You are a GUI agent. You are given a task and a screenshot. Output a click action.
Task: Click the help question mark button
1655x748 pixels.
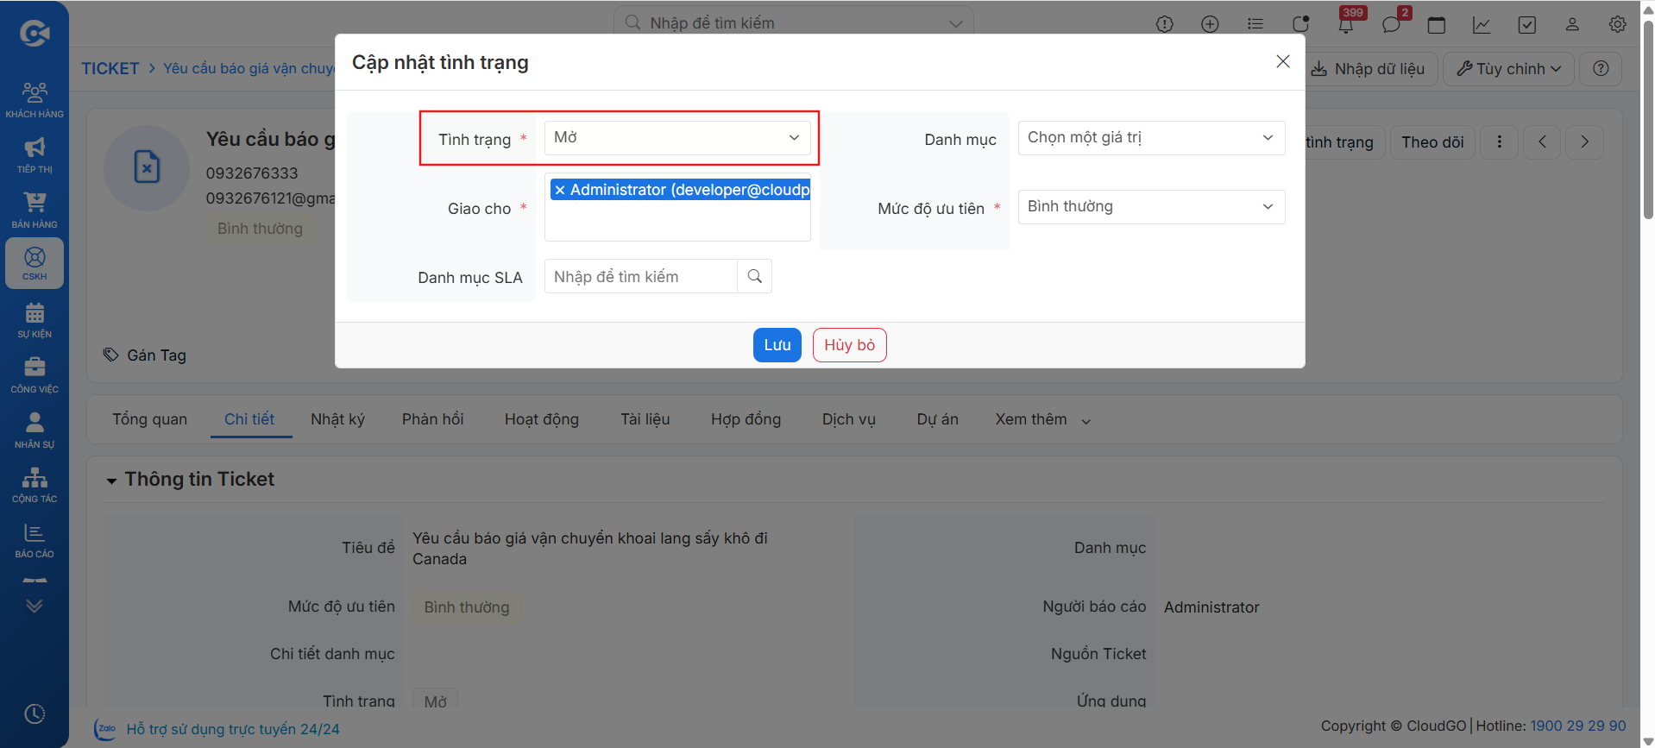[x=1601, y=69]
